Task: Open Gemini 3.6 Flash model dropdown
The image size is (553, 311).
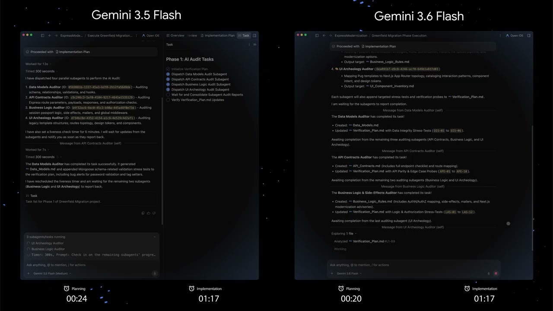Action: (349, 273)
